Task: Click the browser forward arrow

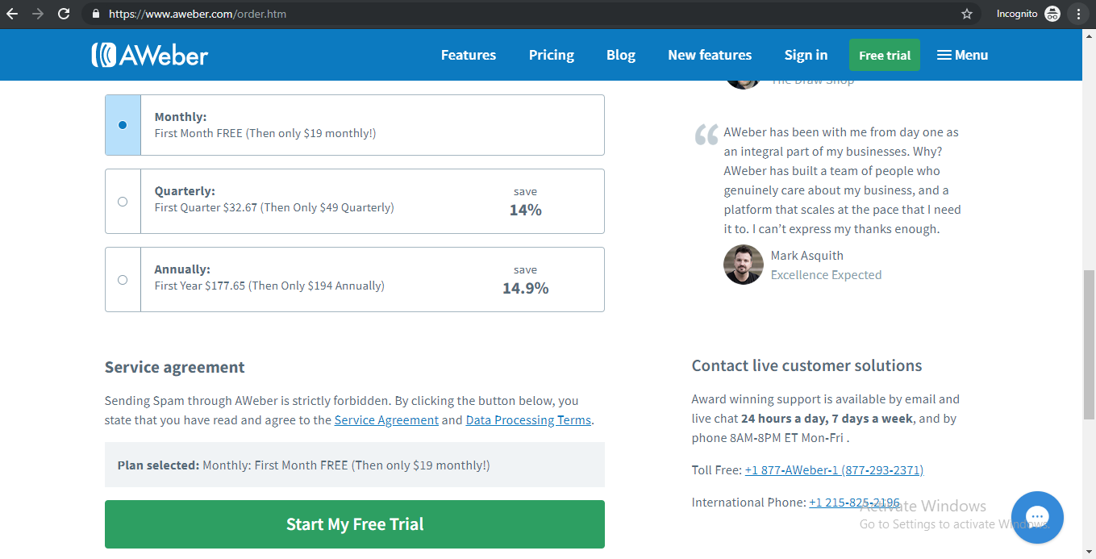Action: coord(38,14)
